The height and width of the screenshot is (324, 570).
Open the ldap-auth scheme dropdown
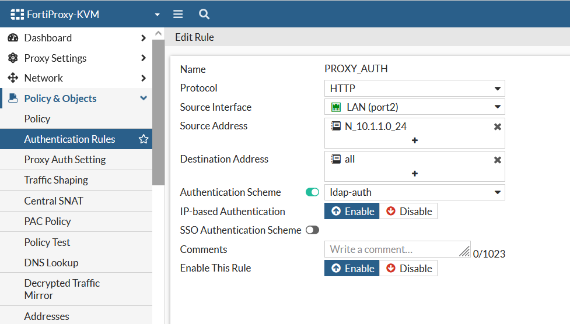click(414, 192)
